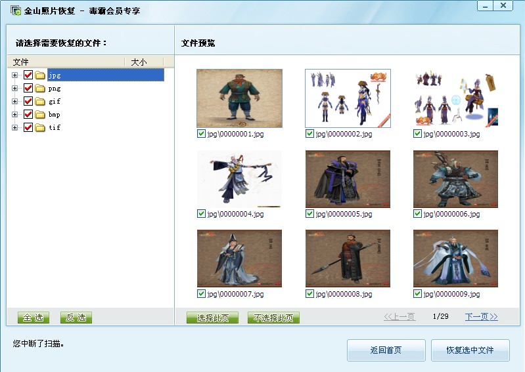Click the file name jpg\00000005.jpg
The height and width of the screenshot is (372, 525).
coord(344,214)
